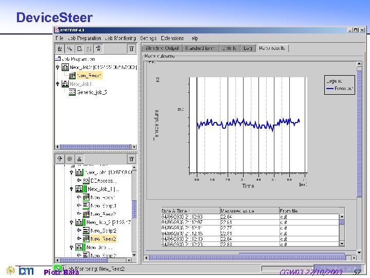
Task: Open the Settings menu
Action: tap(148, 38)
